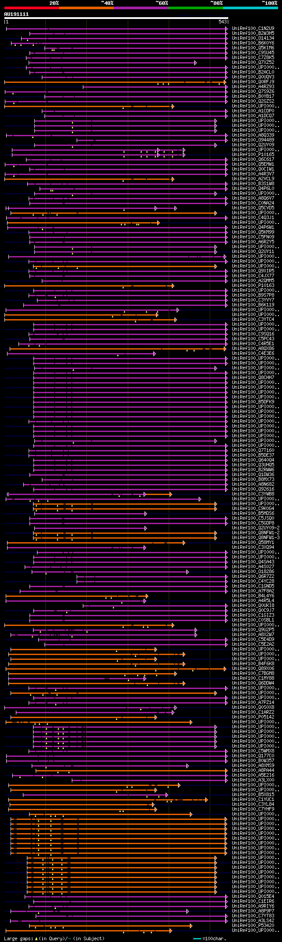Select label UniRef100_A8Q339

click(x=253, y=135)
